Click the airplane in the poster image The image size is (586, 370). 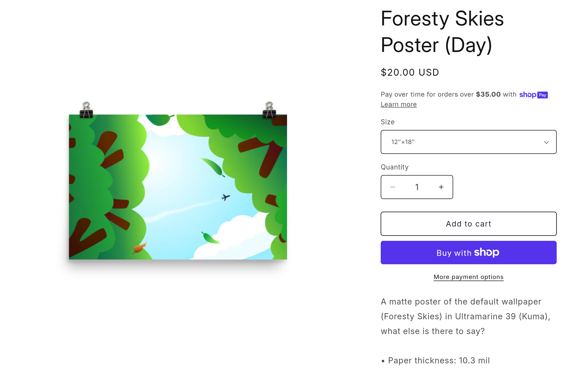pos(225,197)
